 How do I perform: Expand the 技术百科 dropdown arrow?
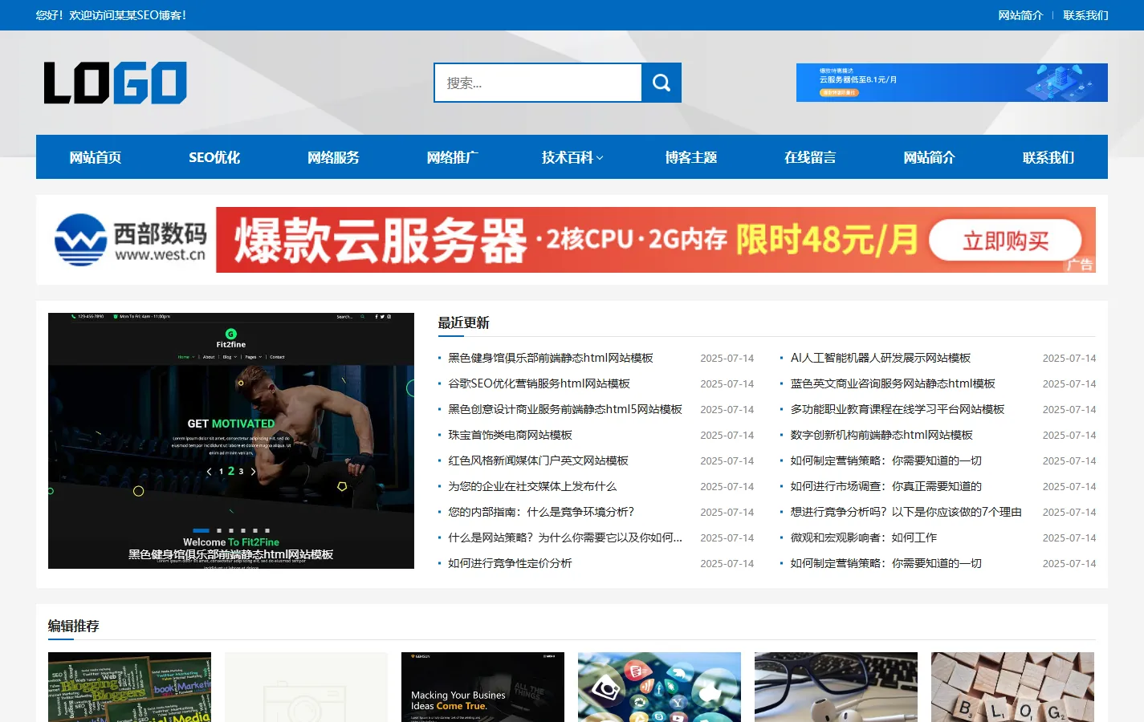click(600, 158)
